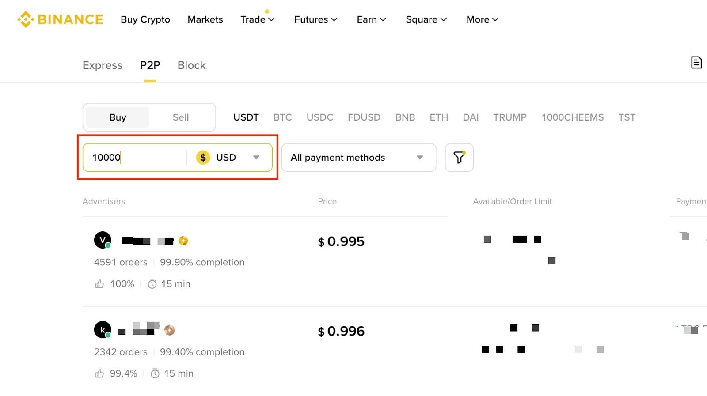Open the Express tab
The height and width of the screenshot is (396, 707).
click(102, 65)
